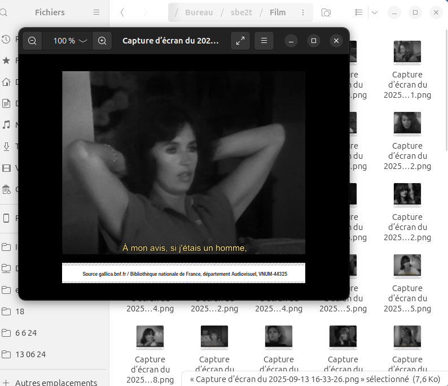Zoom in the image in the viewer
This screenshot has height=386, width=448.
102,41
